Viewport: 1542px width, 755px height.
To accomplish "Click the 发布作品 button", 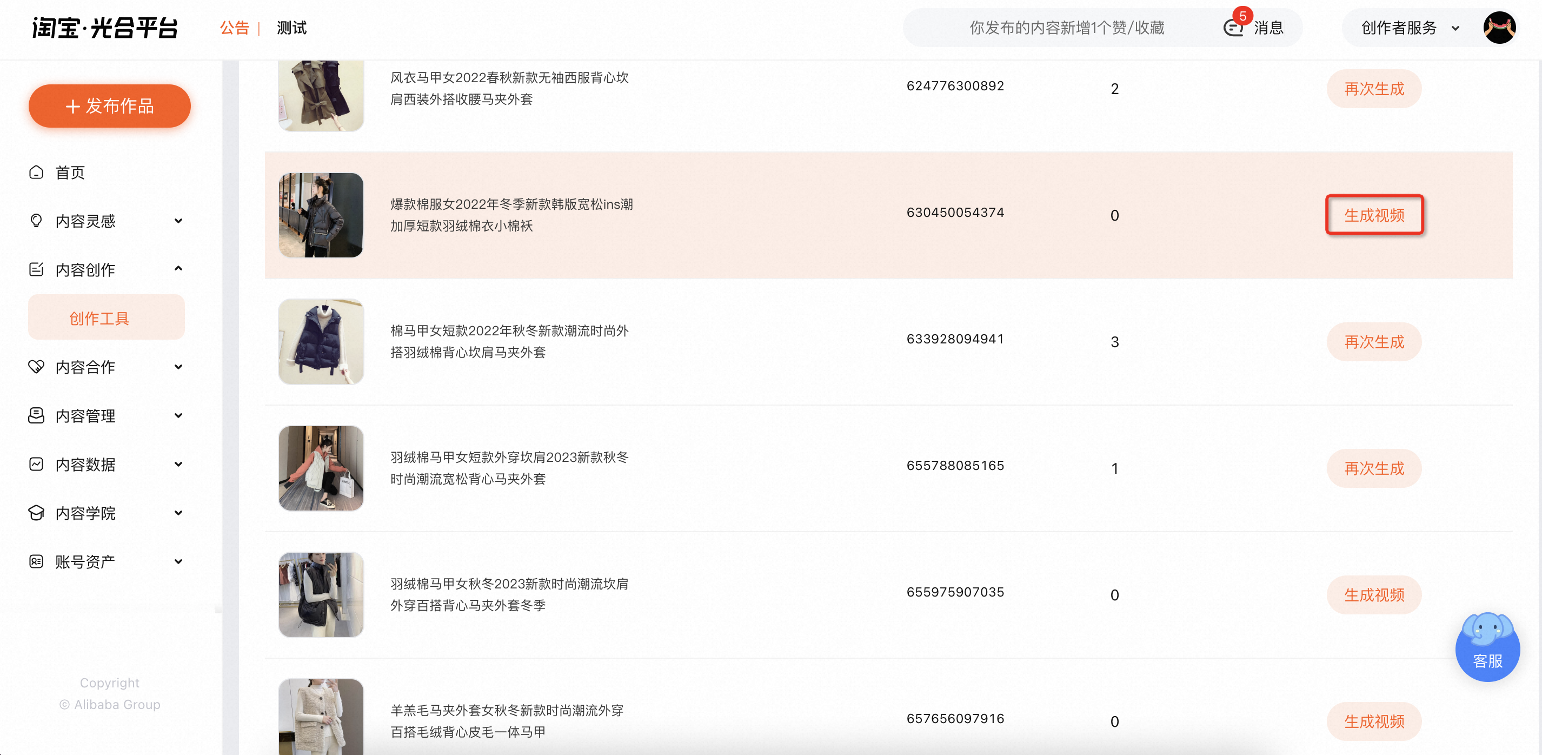I will click(x=110, y=106).
